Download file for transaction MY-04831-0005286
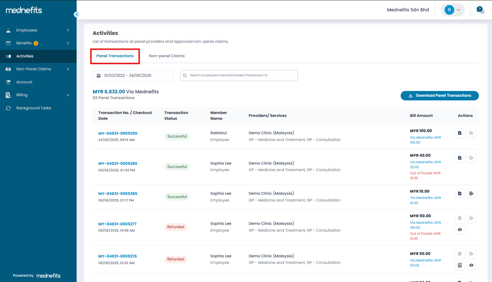492x282 pixels. click(460, 158)
